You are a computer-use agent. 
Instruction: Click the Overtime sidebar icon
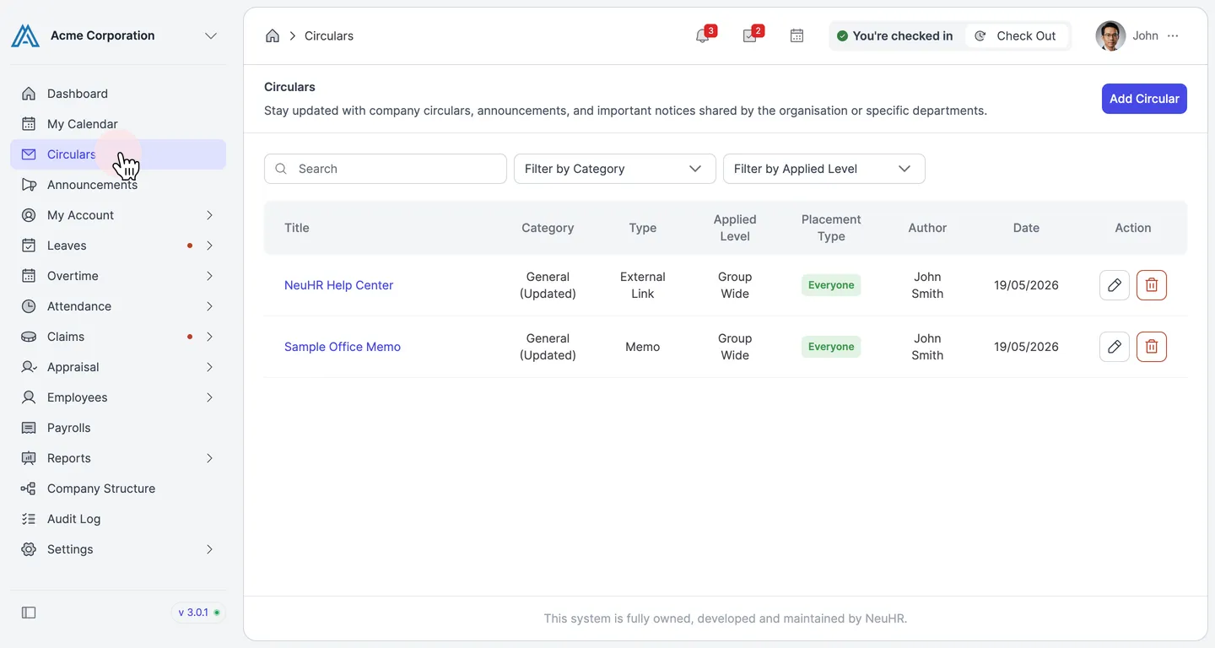[29, 276]
